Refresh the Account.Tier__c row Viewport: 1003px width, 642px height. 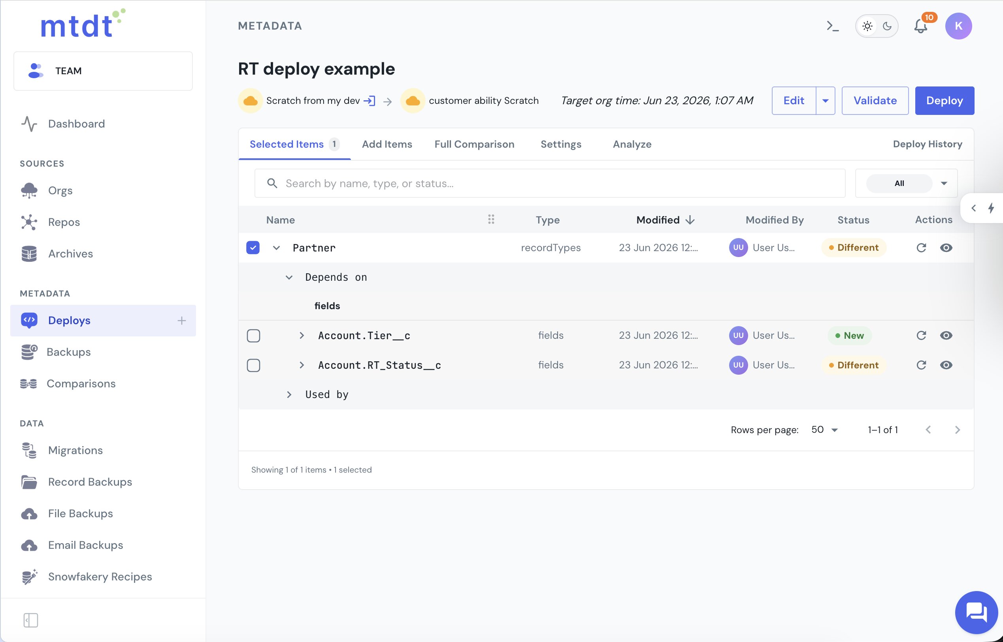[x=921, y=336]
